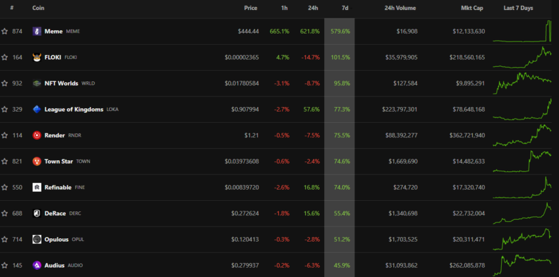Toggle the FLOKI favorite star
The width and height of the screenshot is (559, 277).
pos(5,57)
